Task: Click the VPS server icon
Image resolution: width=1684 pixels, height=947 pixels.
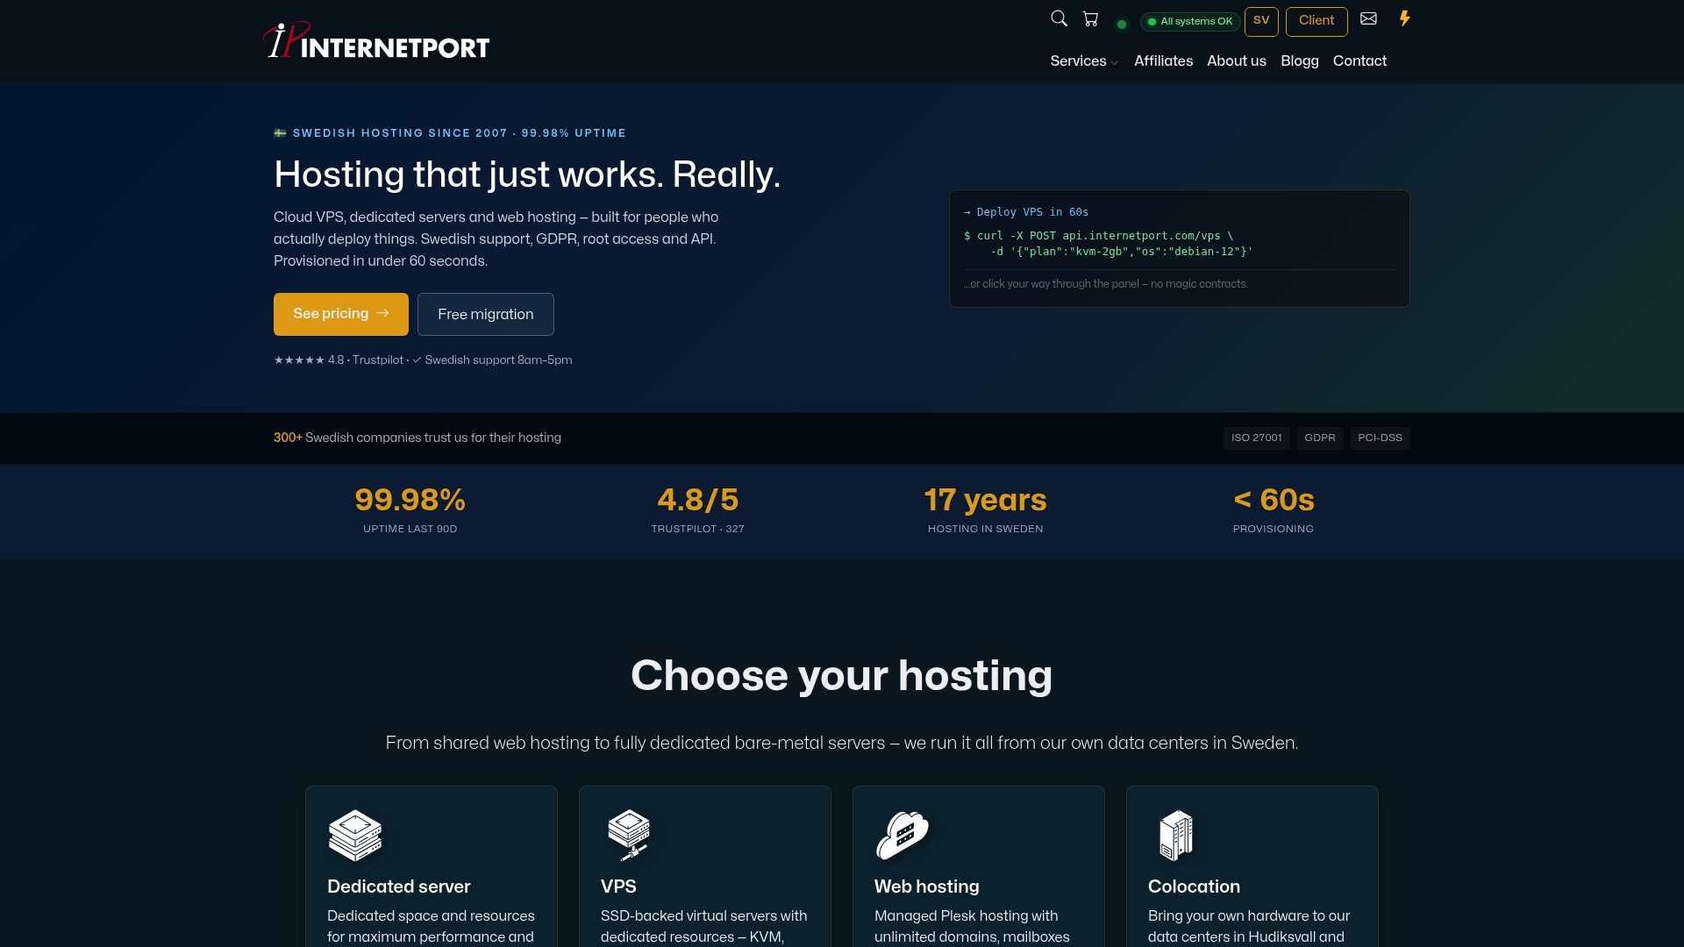Action: point(629,835)
